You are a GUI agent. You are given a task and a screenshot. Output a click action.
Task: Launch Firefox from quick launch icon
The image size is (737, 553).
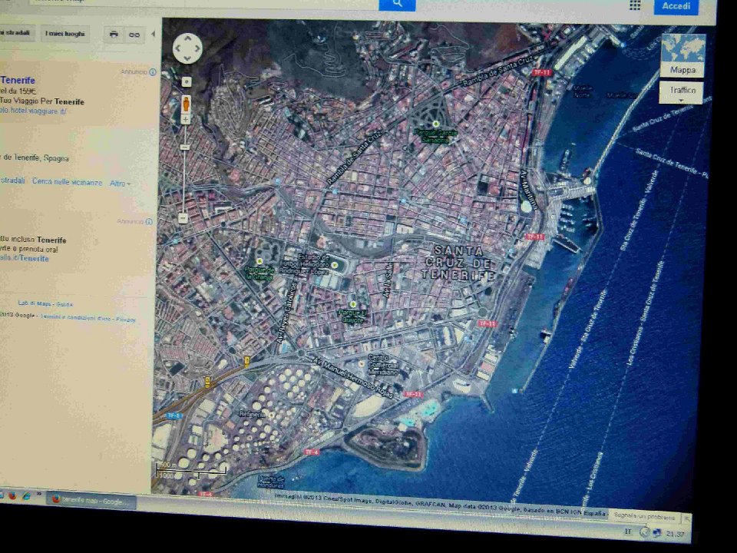pos(12,495)
